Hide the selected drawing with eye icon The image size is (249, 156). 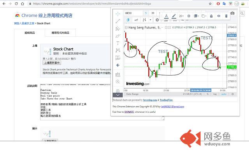[219, 16]
